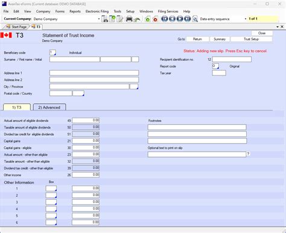This screenshot has width=286, height=233.
Task: Open the Data entry sequence dropdown
Action: [x=246, y=19]
